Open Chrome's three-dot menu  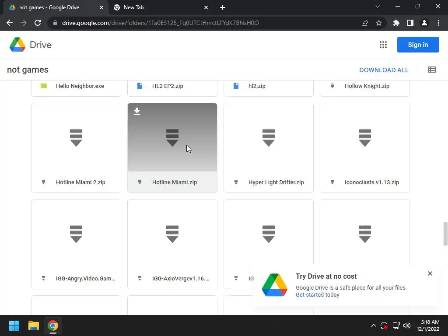pyautogui.click(x=438, y=23)
